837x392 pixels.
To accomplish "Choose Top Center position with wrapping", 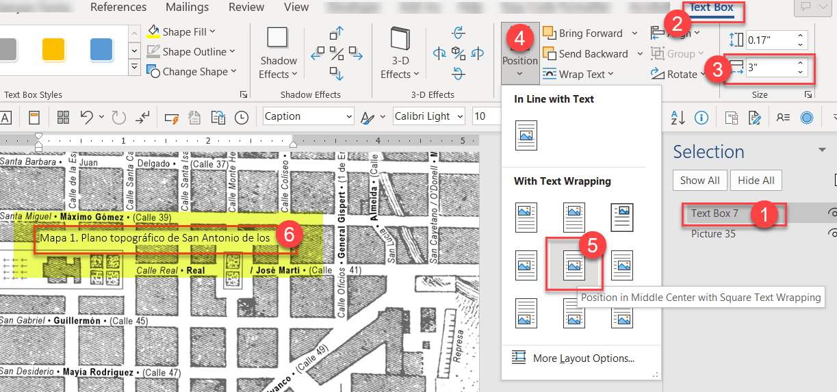I will [x=574, y=218].
